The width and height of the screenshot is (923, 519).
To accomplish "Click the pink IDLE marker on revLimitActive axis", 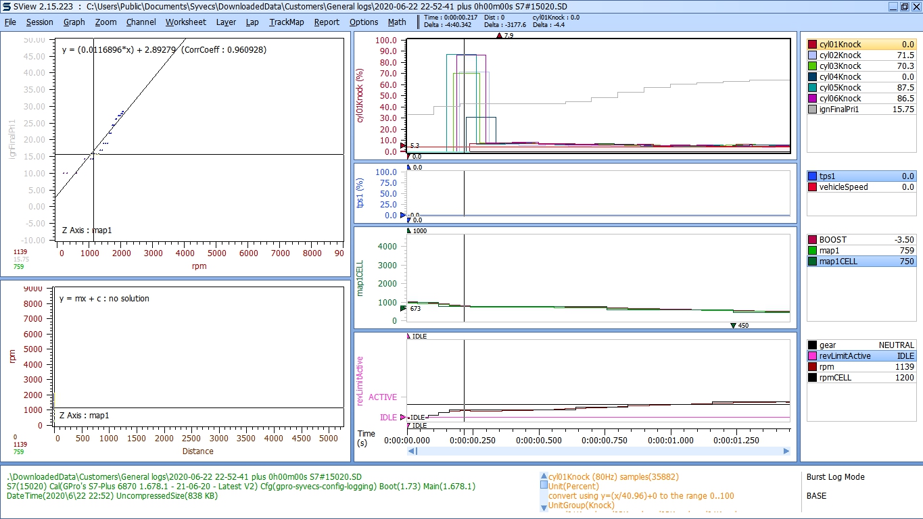I will coord(403,418).
